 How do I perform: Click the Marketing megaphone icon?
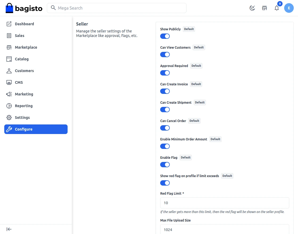9,94
